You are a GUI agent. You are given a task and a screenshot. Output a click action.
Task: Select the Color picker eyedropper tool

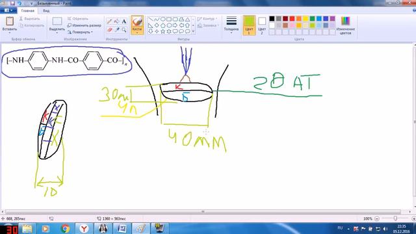tap(117, 30)
